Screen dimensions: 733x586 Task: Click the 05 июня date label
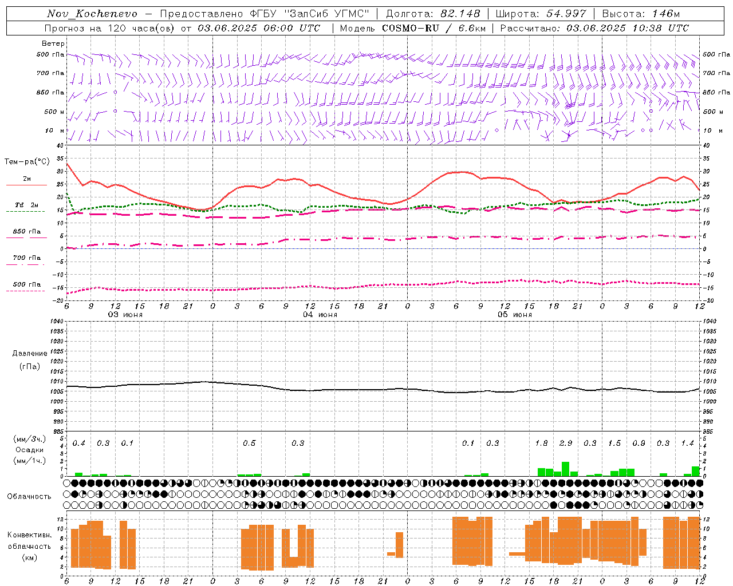[515, 315]
